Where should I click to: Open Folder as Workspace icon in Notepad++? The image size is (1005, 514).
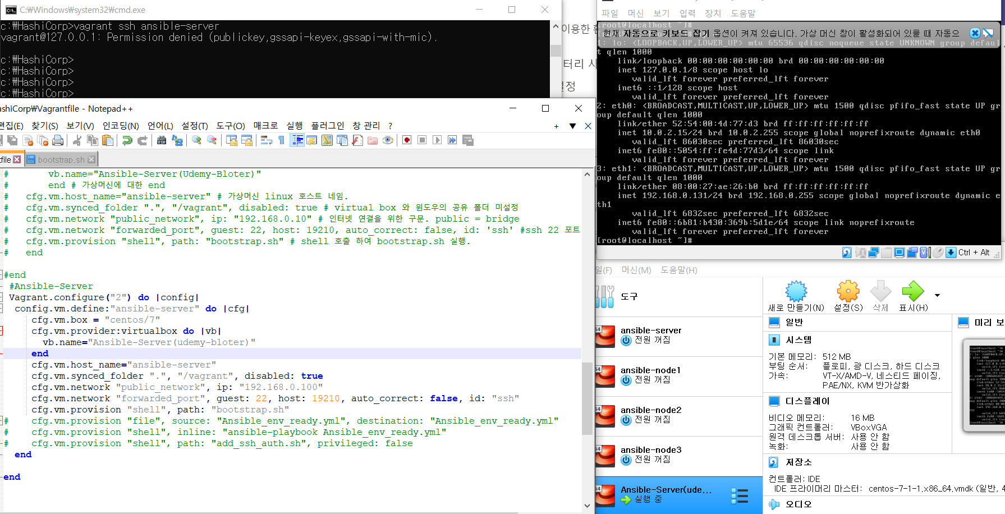click(373, 140)
